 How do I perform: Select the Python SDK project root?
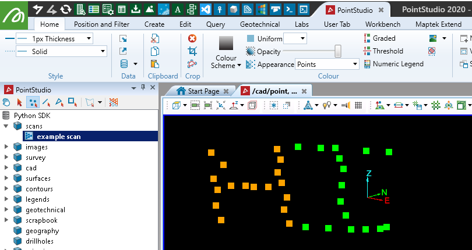[x=32, y=115]
